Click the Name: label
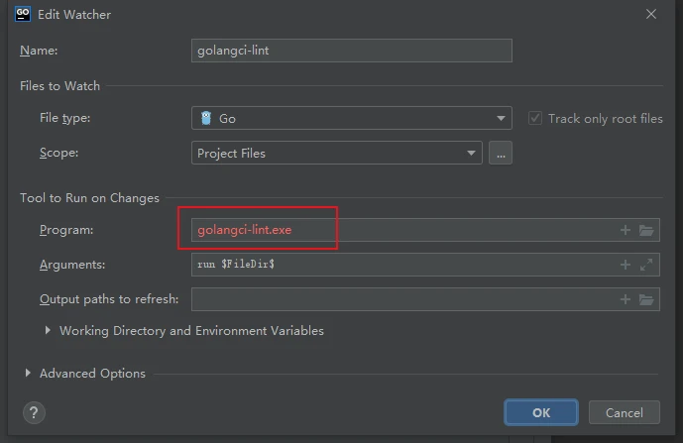The width and height of the screenshot is (683, 443). [x=39, y=51]
